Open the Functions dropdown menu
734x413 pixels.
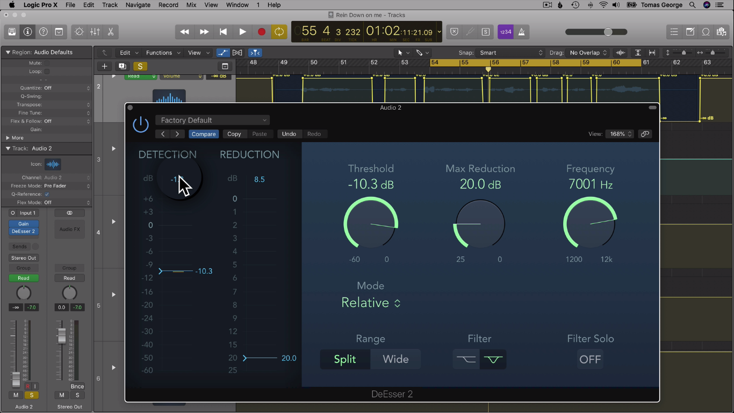coord(163,53)
